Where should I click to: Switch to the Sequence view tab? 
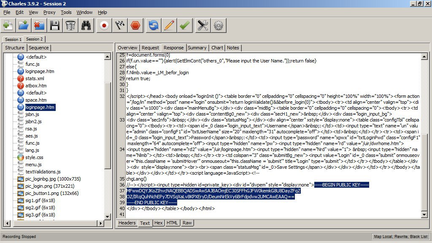[38, 48]
